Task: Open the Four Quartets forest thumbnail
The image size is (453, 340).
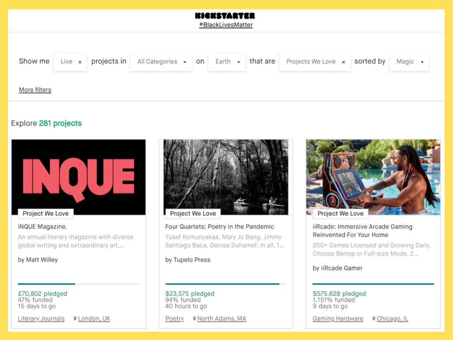Action: coord(226,177)
